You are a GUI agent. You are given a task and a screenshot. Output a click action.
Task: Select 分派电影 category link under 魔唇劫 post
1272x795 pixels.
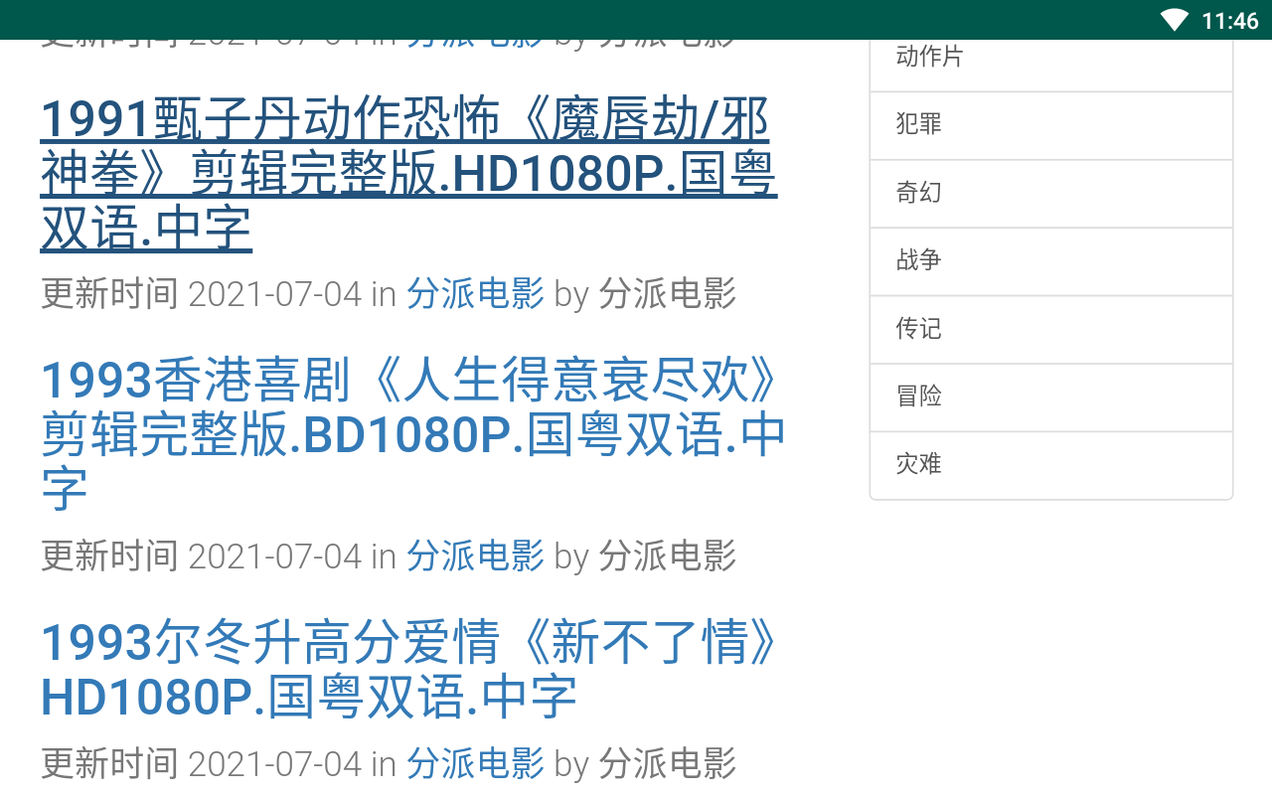pos(475,294)
